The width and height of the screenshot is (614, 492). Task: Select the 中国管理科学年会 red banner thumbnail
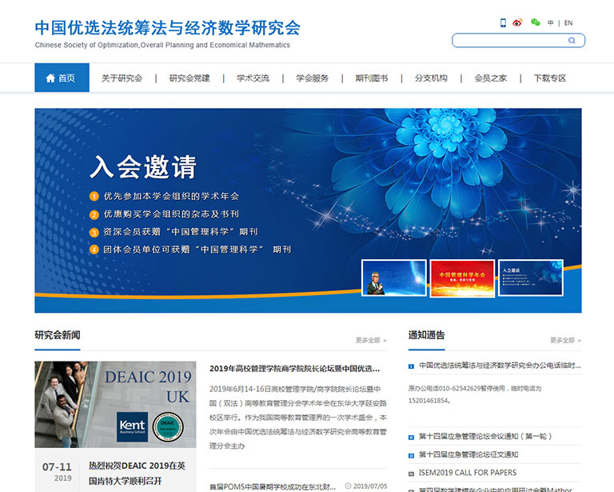(x=462, y=278)
